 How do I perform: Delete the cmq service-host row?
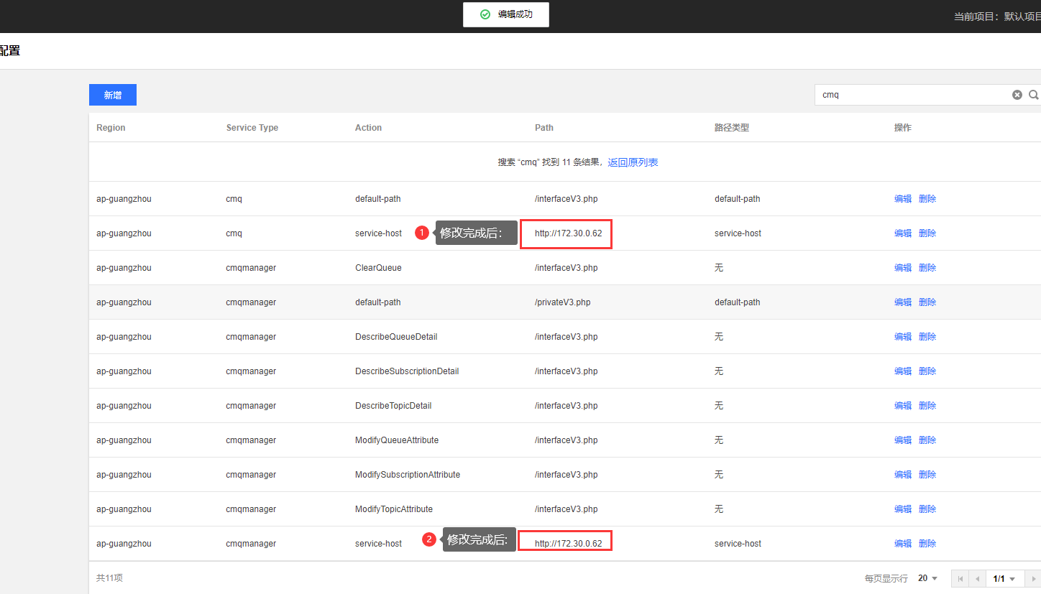927,233
